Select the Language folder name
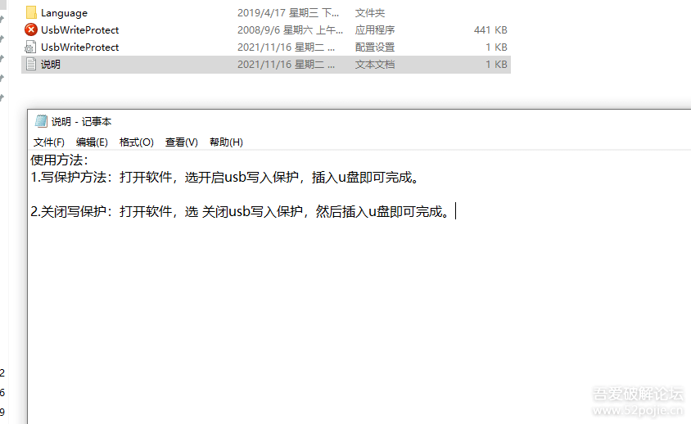 click(x=64, y=13)
